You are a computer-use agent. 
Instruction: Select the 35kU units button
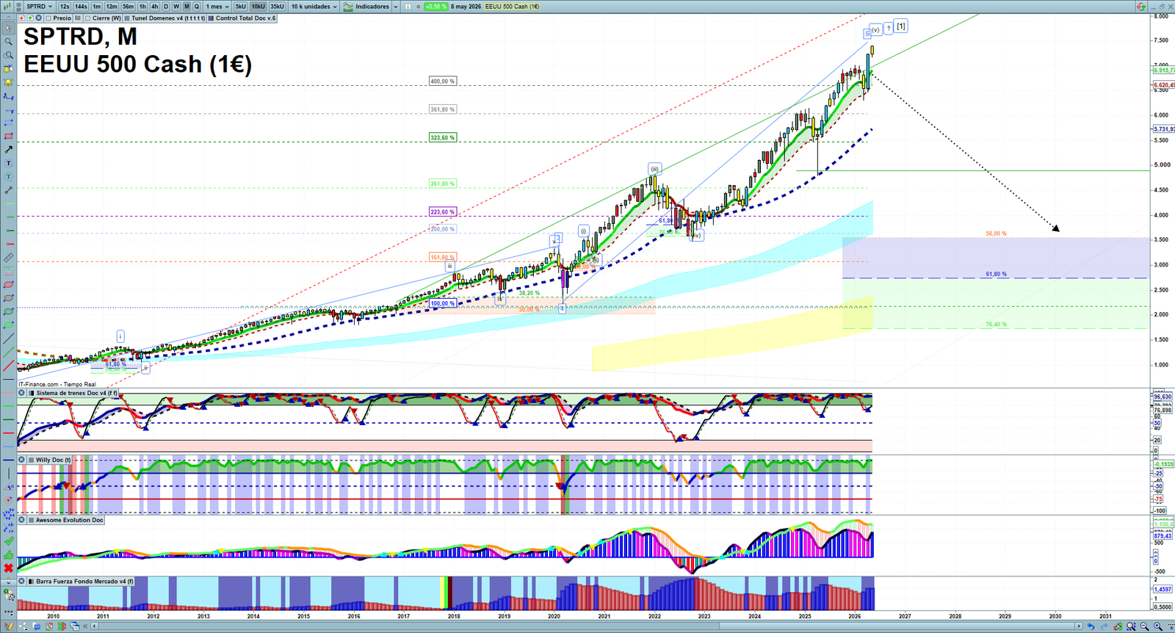(277, 7)
